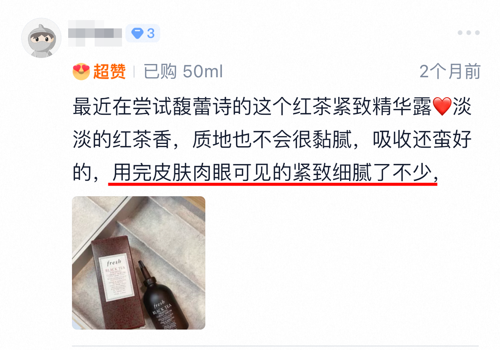This screenshot has width=500, height=350.
Task: Select the orange 超赞 rating label
Action: [x=109, y=71]
